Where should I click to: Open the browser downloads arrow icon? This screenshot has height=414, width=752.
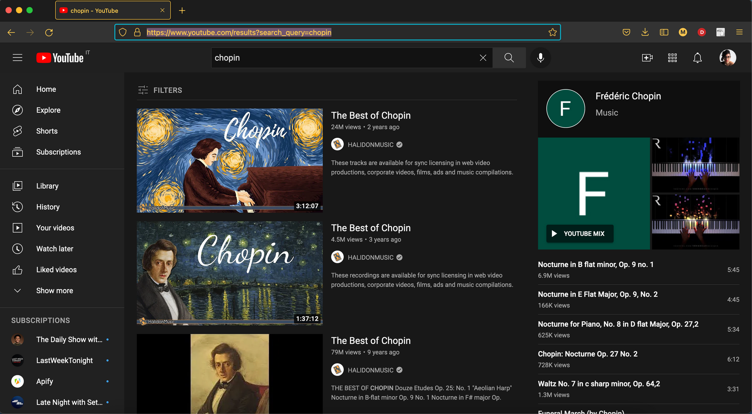point(645,32)
